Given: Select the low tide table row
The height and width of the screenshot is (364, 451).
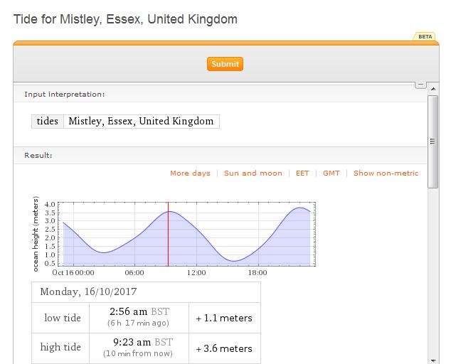Looking at the screenshot, I should 146,318.
